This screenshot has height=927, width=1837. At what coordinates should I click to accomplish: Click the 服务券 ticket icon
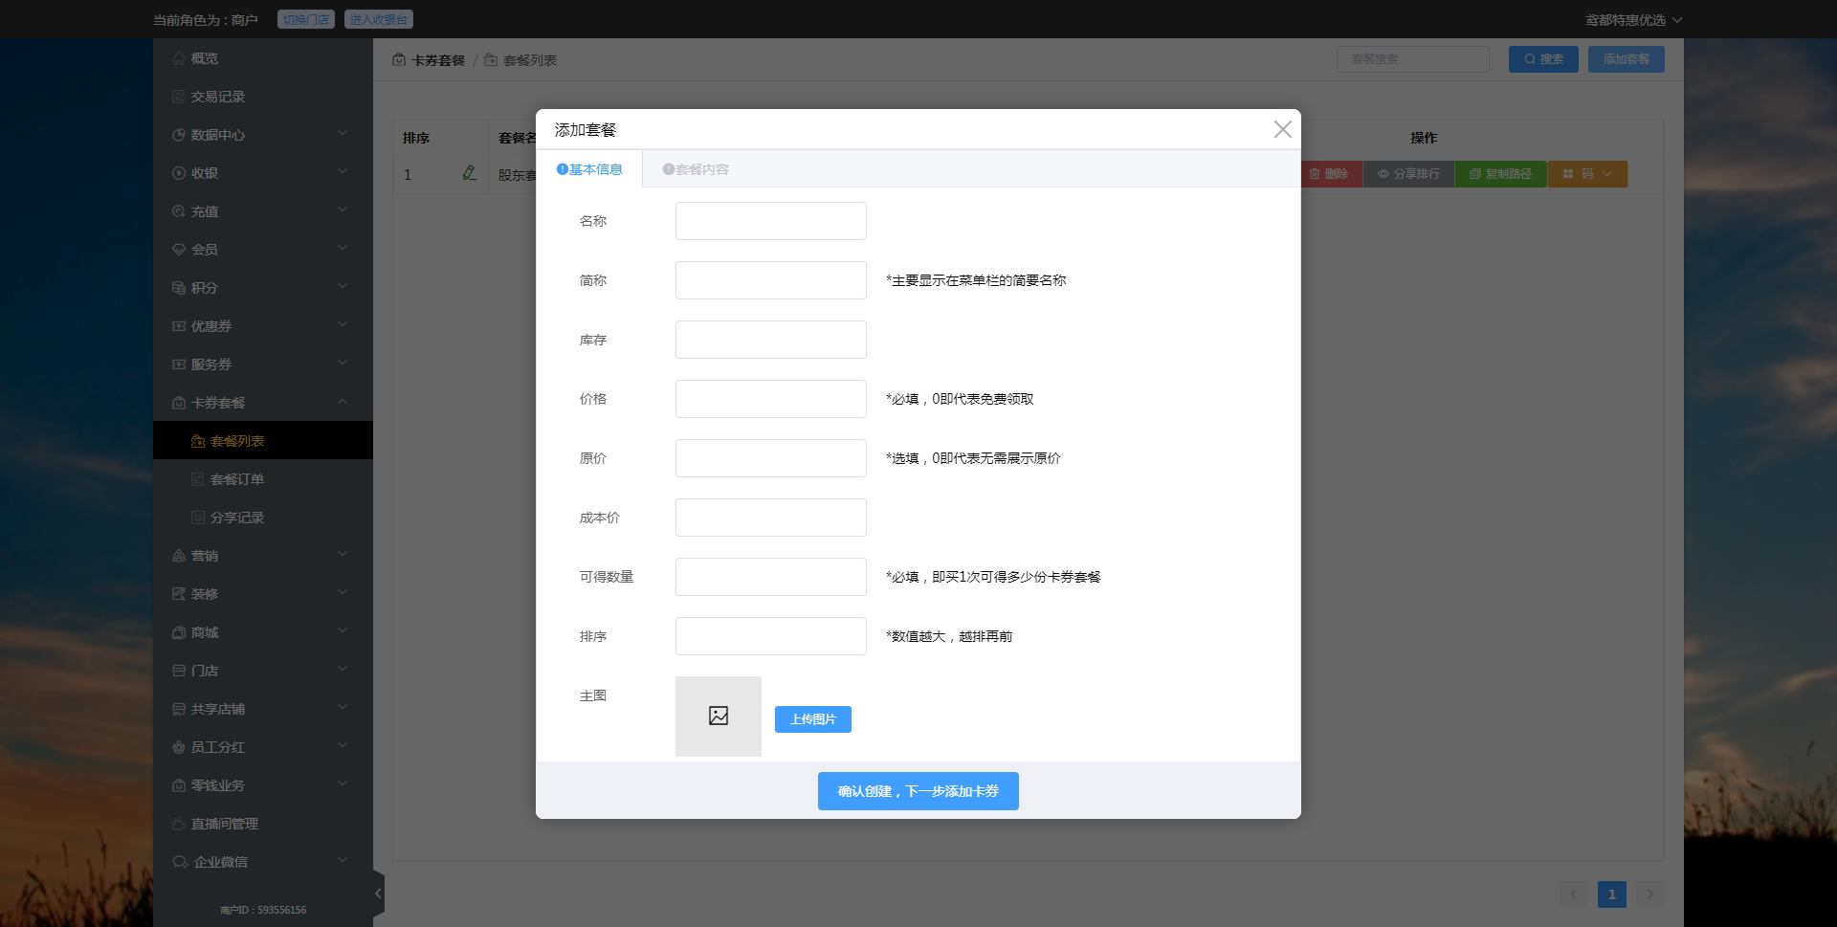179,364
